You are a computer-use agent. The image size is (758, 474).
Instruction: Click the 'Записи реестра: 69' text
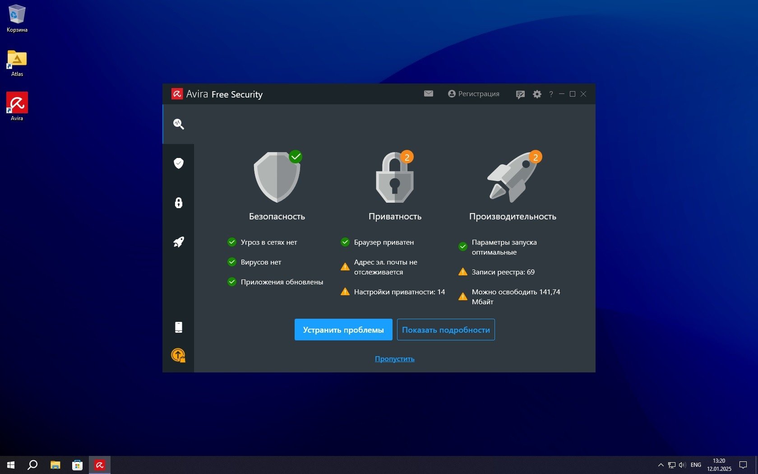(x=503, y=272)
